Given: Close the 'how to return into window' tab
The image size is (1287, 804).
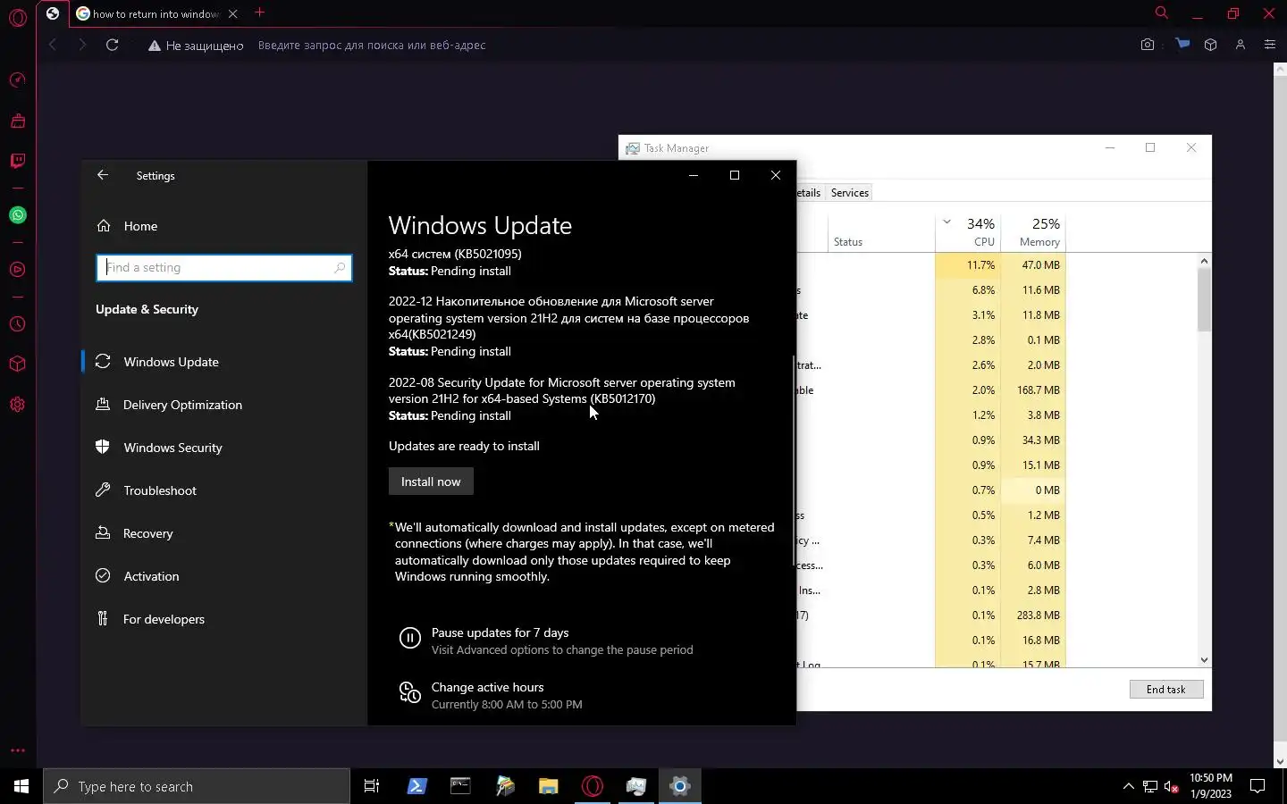Looking at the screenshot, I should coord(232,13).
